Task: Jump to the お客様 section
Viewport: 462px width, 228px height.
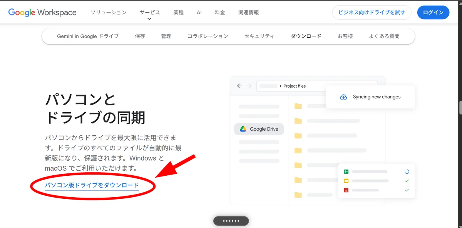Action: click(345, 36)
